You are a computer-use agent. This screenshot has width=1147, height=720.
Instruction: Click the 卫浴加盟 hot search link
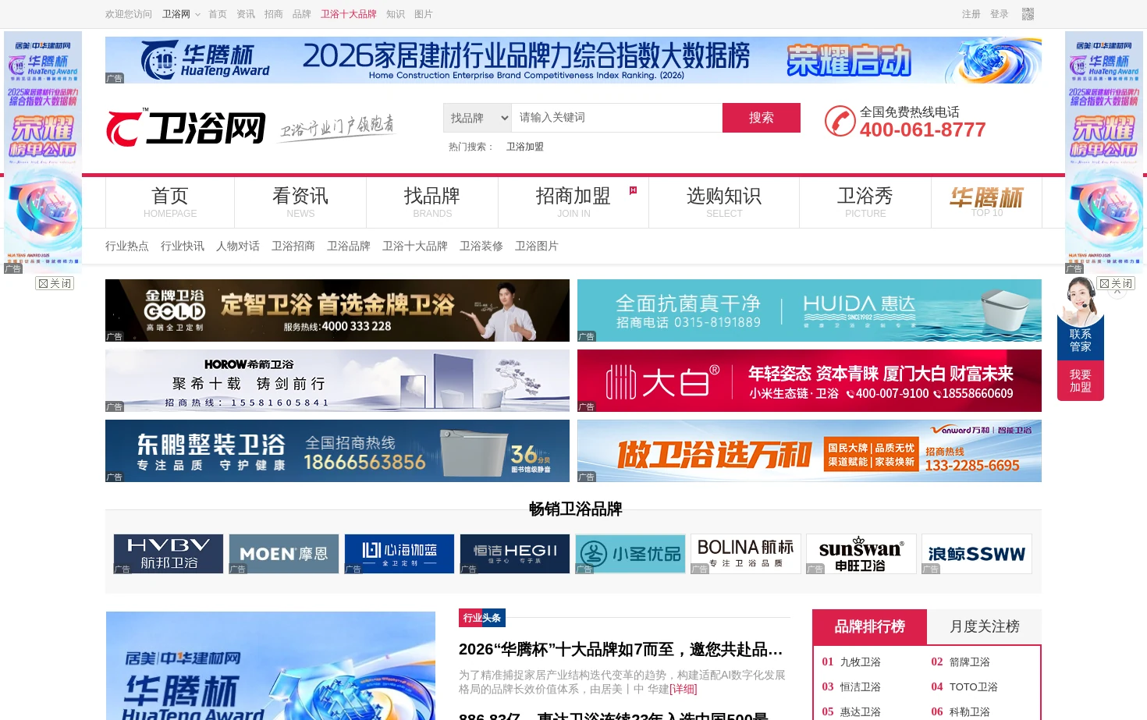coord(525,147)
